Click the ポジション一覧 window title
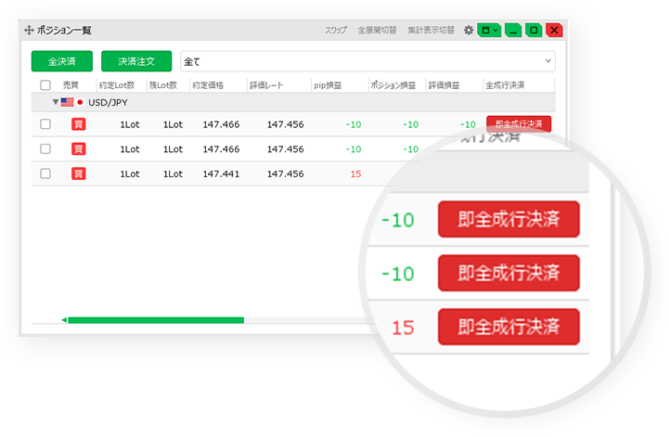This screenshot has width=671, height=437. [x=64, y=30]
